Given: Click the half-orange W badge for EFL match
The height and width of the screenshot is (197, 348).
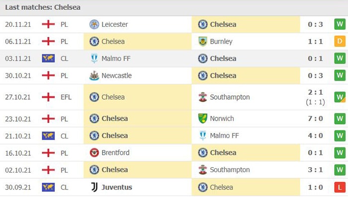Looking at the screenshot, I should 340,97.
